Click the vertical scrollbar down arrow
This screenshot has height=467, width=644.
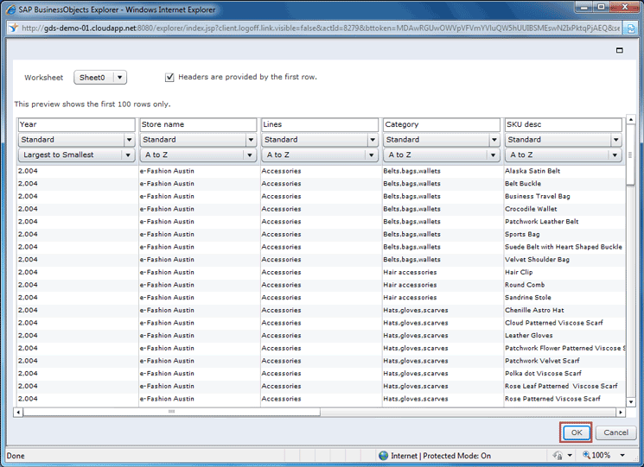630,401
